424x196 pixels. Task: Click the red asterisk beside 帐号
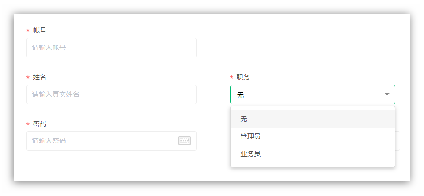coord(28,31)
